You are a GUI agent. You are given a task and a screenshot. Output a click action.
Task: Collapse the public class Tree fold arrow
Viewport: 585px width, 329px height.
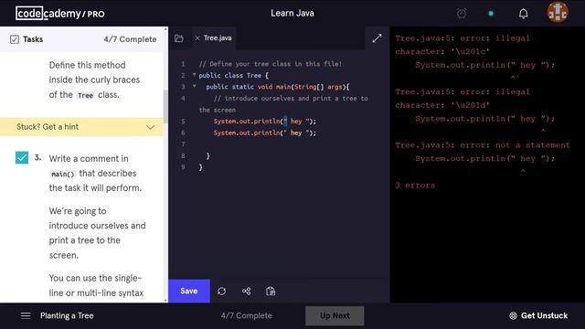(194, 75)
